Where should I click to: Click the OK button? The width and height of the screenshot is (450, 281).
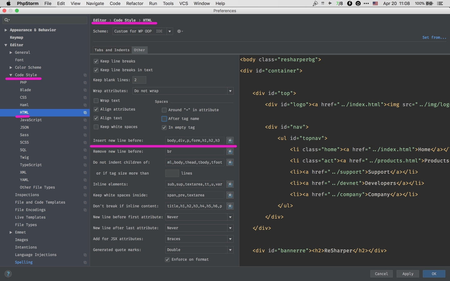(x=434, y=274)
